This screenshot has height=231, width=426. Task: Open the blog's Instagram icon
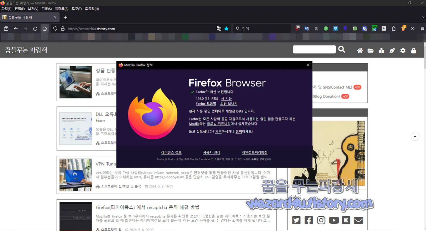[x=321, y=220]
